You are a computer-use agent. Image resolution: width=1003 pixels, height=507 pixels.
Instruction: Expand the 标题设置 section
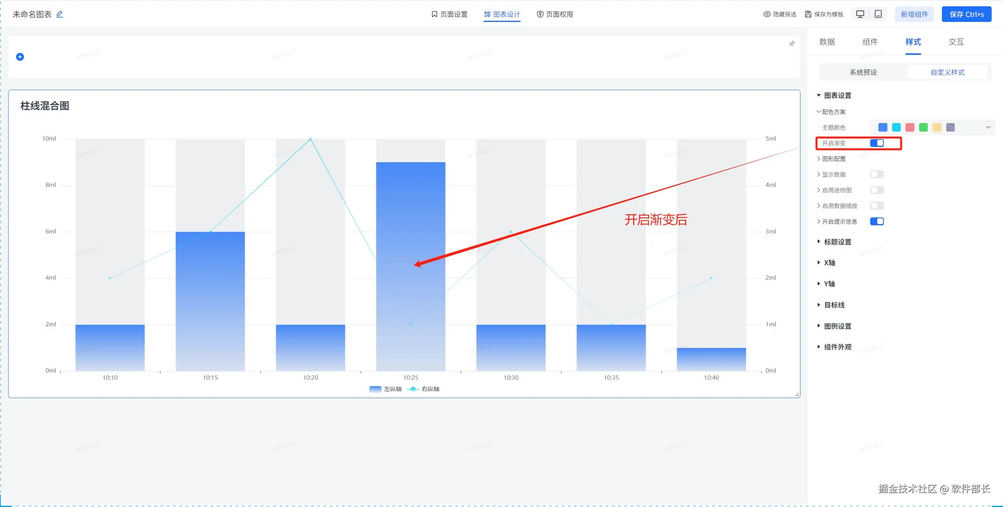(x=837, y=242)
